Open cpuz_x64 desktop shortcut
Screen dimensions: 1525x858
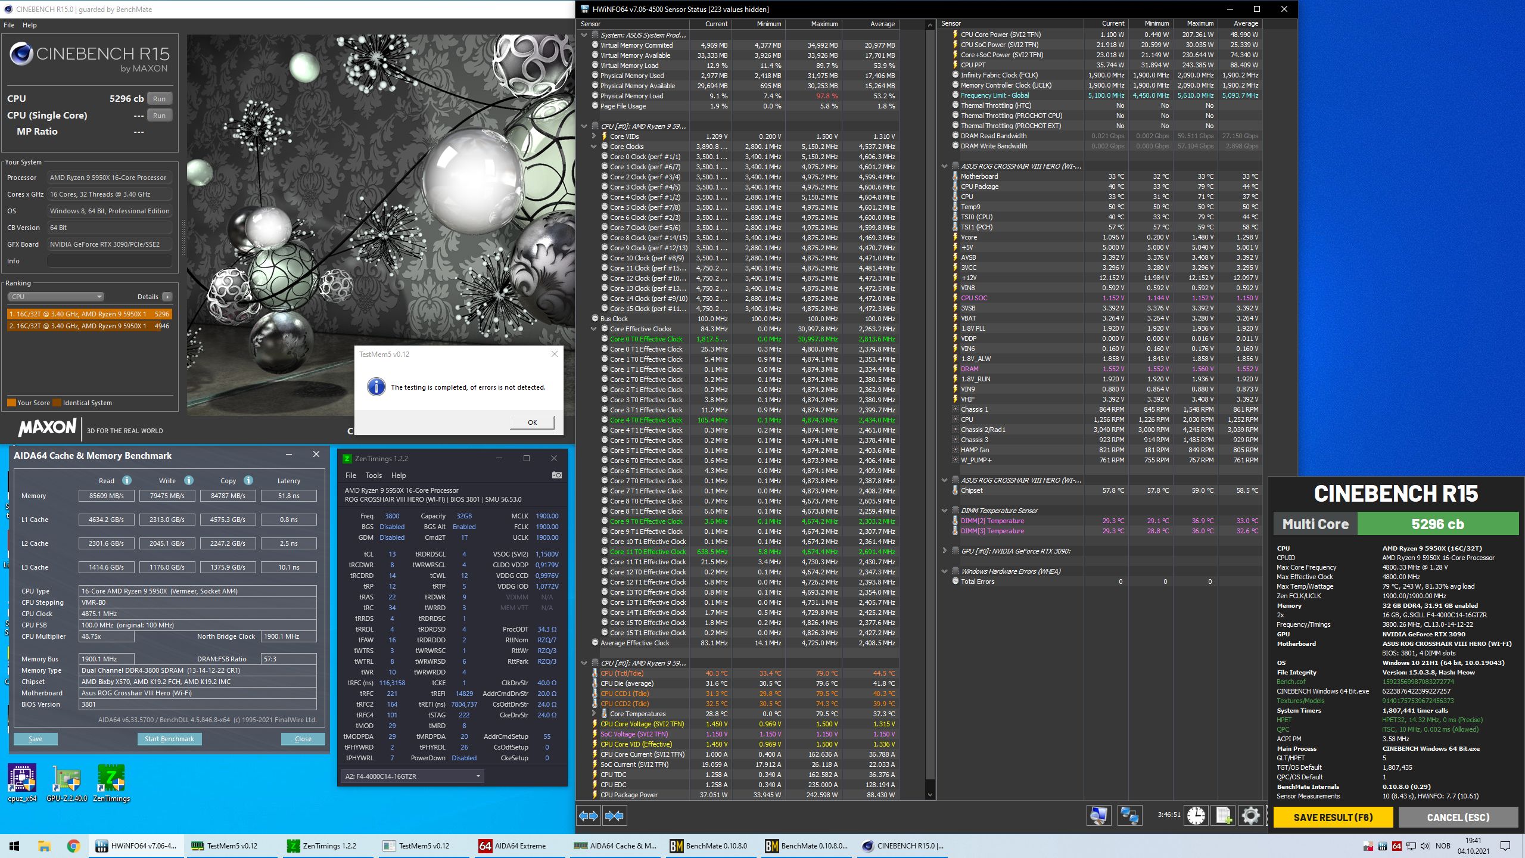22,783
